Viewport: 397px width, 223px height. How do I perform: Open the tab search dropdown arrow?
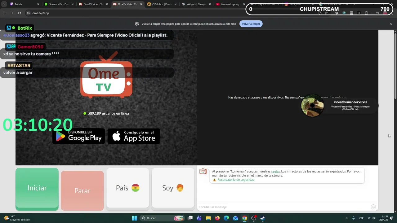4,4
